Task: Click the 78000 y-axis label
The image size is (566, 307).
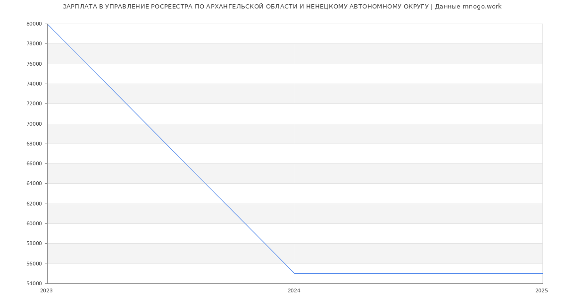Action: 34,43
